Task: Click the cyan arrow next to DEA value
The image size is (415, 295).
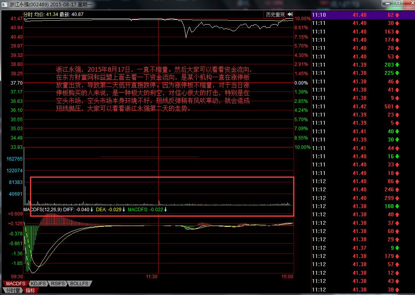Action: [123, 210]
